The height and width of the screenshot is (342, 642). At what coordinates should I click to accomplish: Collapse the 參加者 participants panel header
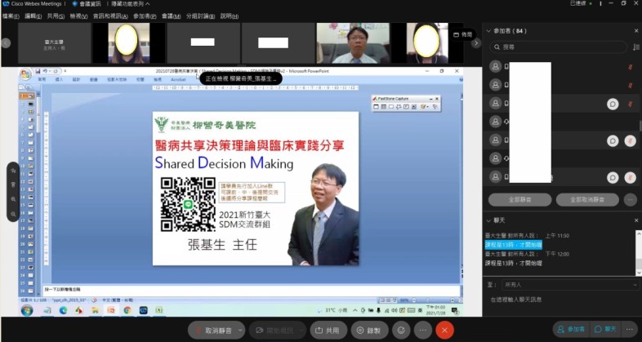point(488,31)
